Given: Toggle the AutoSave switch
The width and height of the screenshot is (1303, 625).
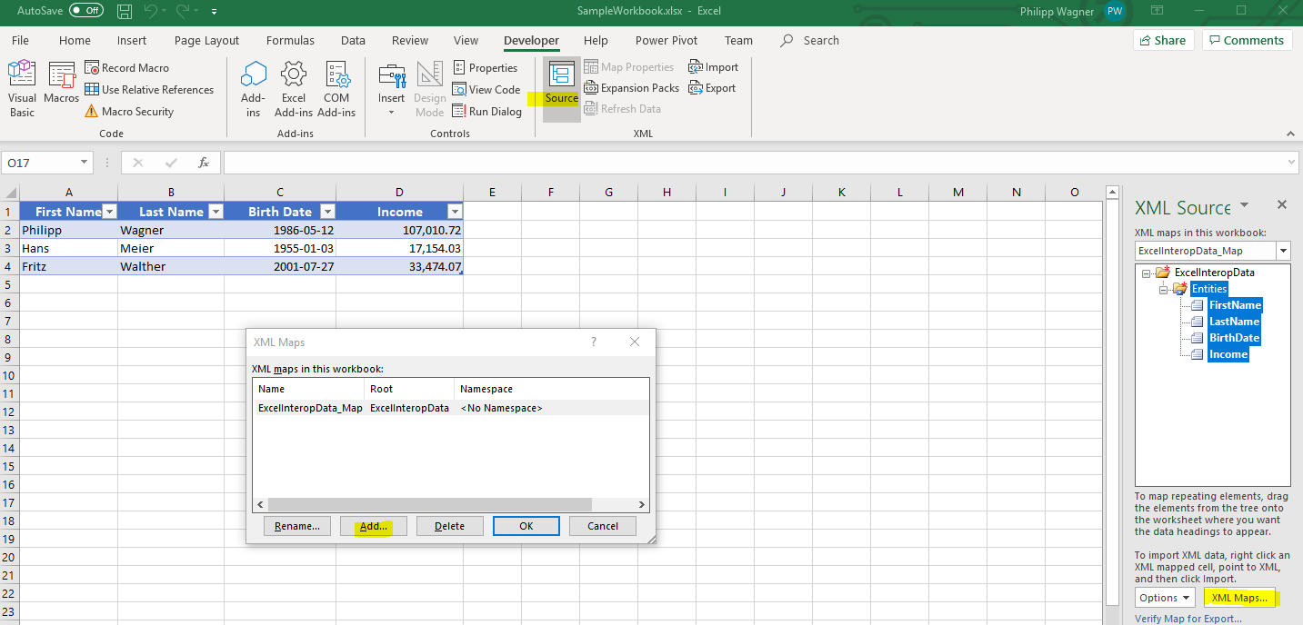Looking at the screenshot, I should pos(86,11).
